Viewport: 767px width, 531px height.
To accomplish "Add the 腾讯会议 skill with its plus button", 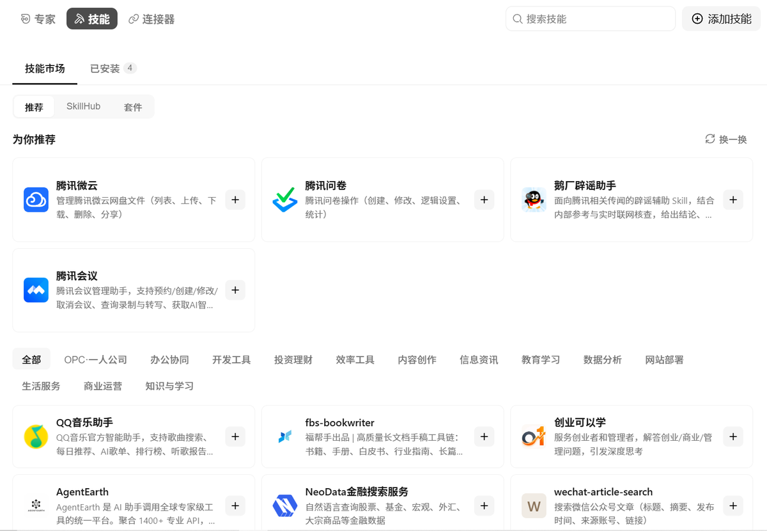I will (235, 290).
